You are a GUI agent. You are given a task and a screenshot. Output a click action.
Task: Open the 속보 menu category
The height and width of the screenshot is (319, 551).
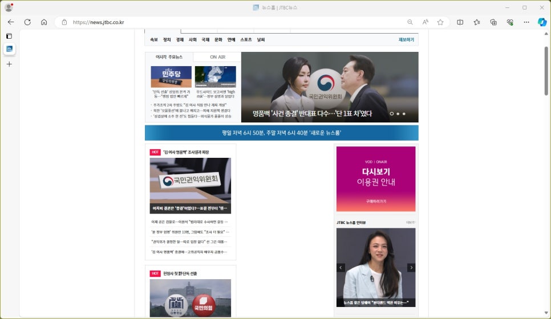click(x=154, y=40)
